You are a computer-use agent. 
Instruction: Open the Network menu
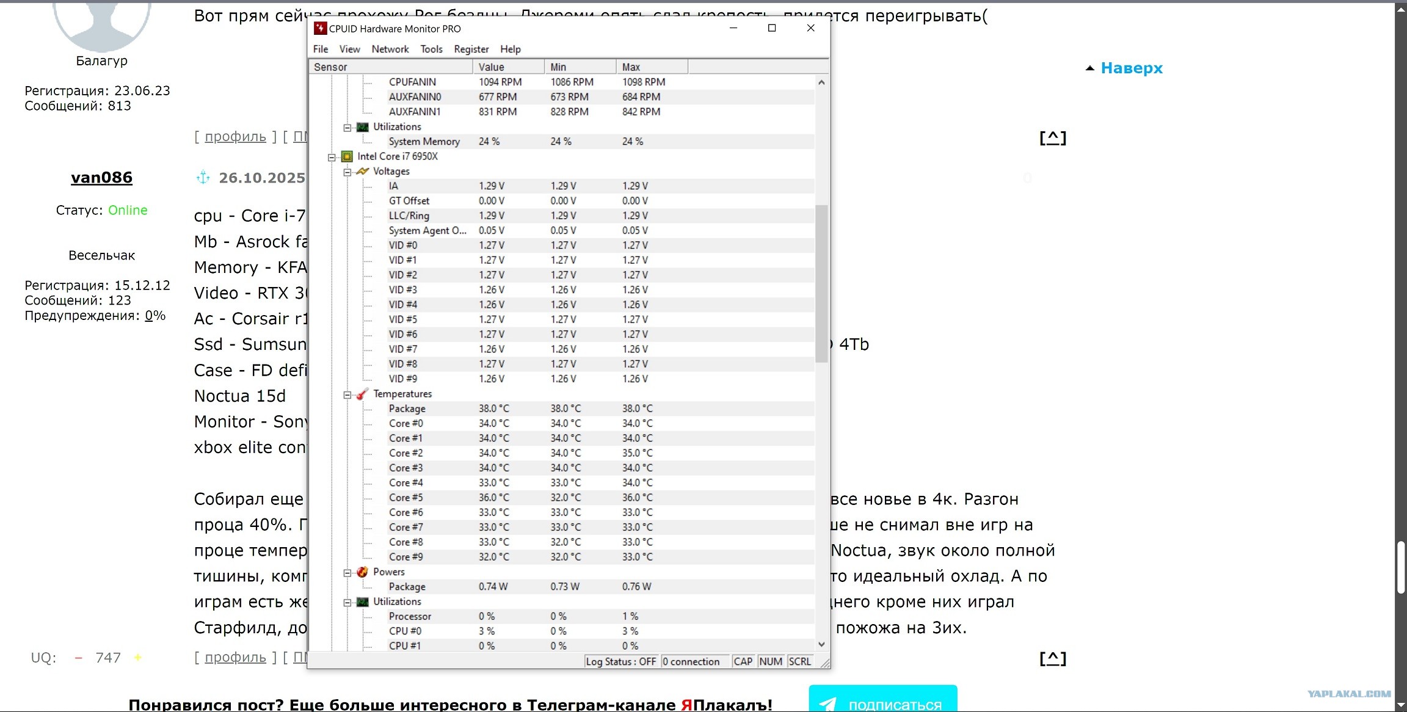coord(390,49)
